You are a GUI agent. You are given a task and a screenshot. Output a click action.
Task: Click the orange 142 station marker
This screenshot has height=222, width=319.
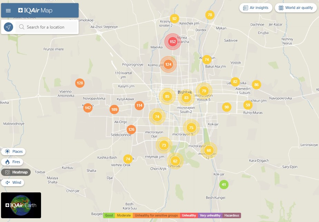coord(88,108)
